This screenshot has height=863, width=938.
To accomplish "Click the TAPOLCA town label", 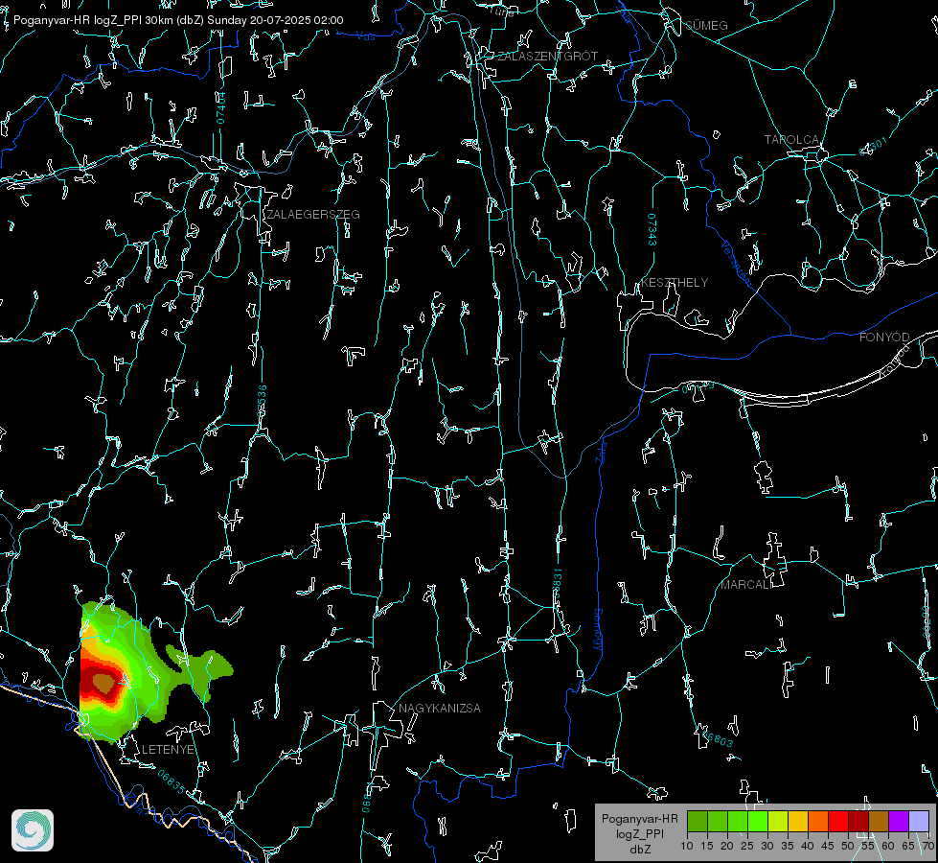I will [791, 140].
